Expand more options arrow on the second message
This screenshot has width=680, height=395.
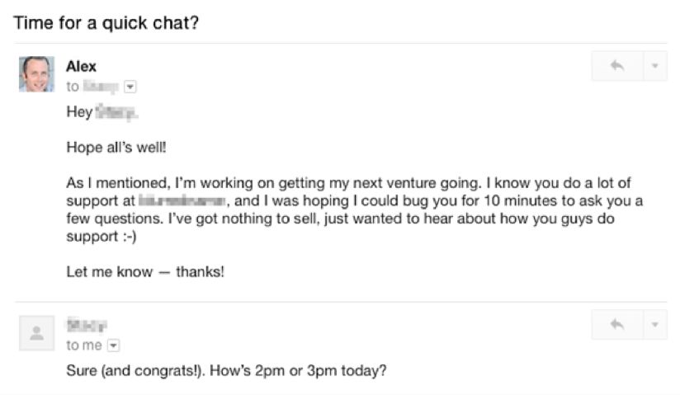(x=654, y=326)
